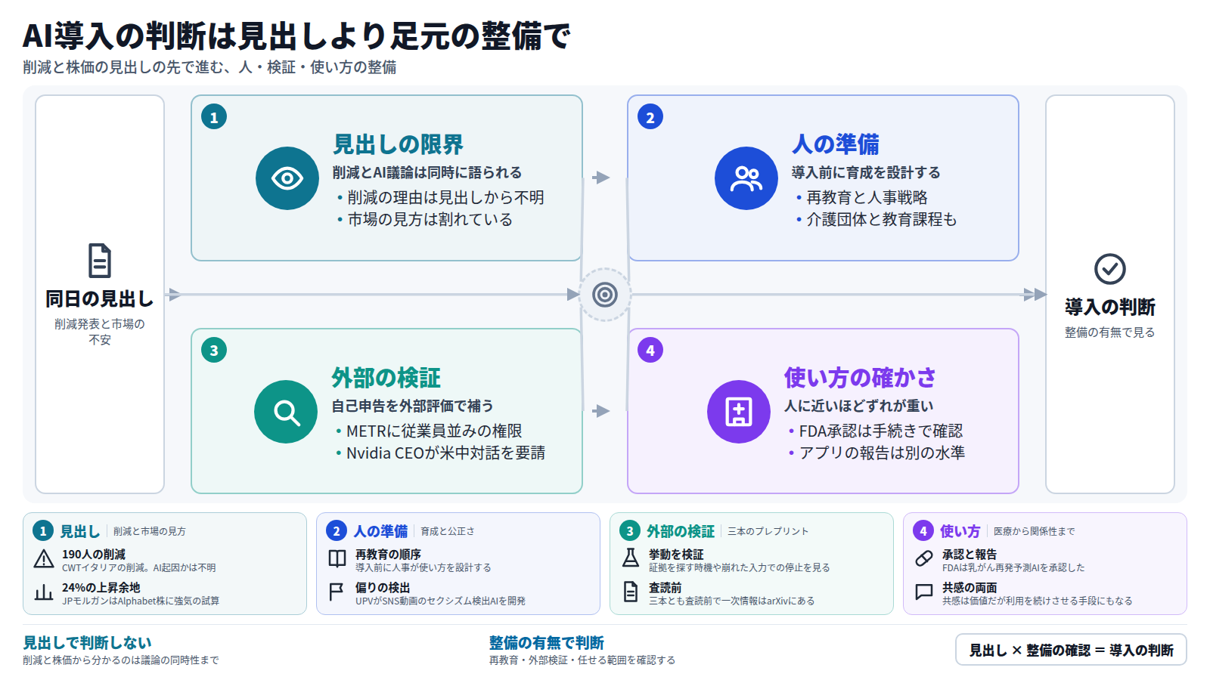Click the checkmark icon above 導入の判断
This screenshot has height=680, width=1210.
click(x=1110, y=269)
